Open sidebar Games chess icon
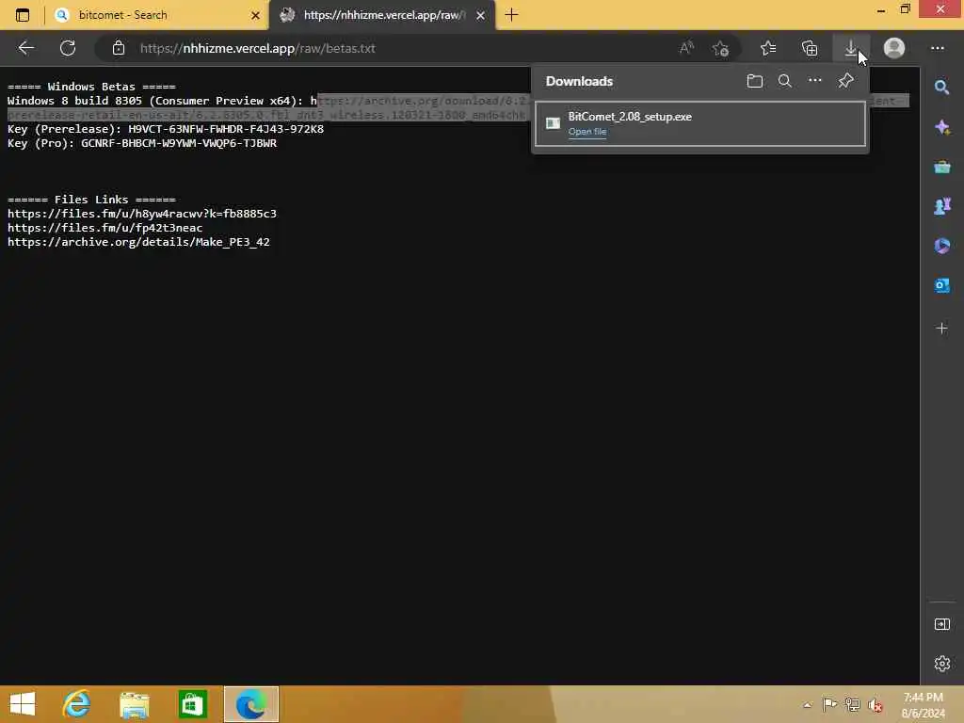The width and height of the screenshot is (964, 723). coord(941,206)
